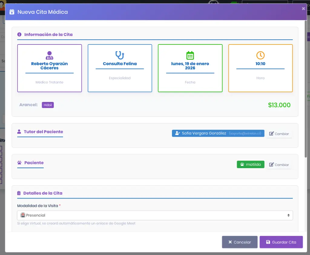Image resolution: width=310 pixels, height=255 pixels.
Task: Open the Modalidad de la Visita dropdown
Action: 155,215
